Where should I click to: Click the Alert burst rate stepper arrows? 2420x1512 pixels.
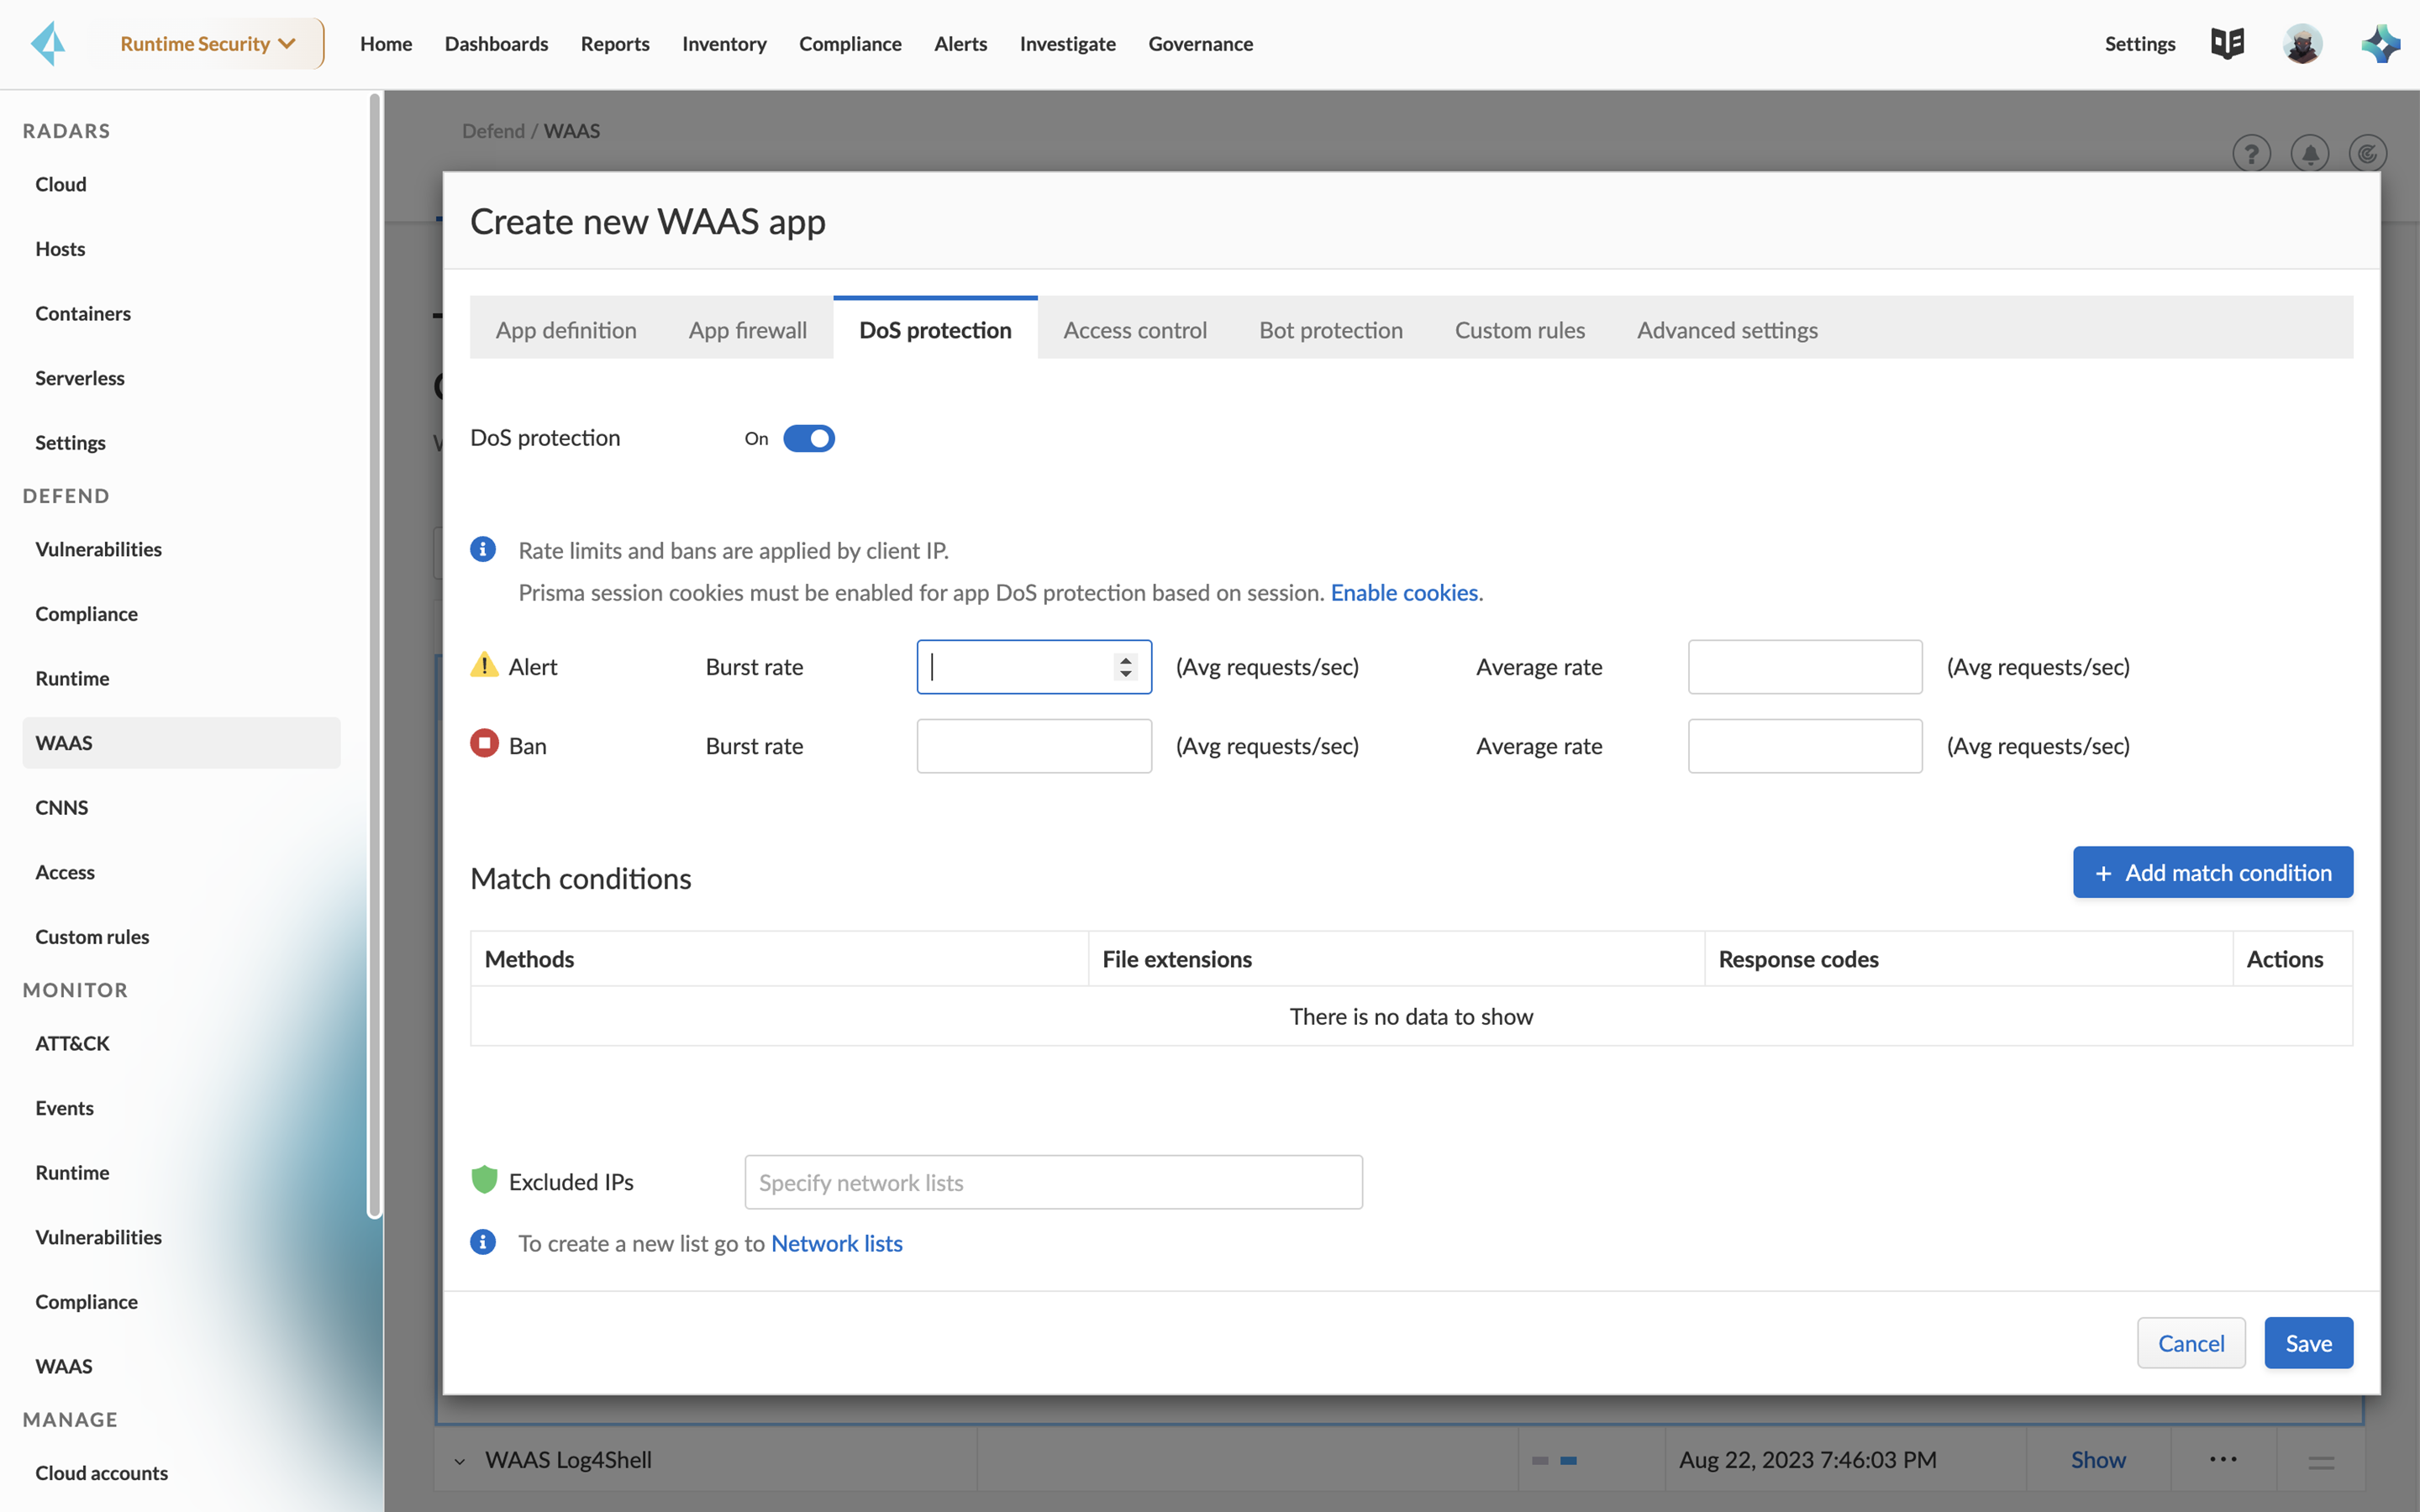click(x=1126, y=667)
